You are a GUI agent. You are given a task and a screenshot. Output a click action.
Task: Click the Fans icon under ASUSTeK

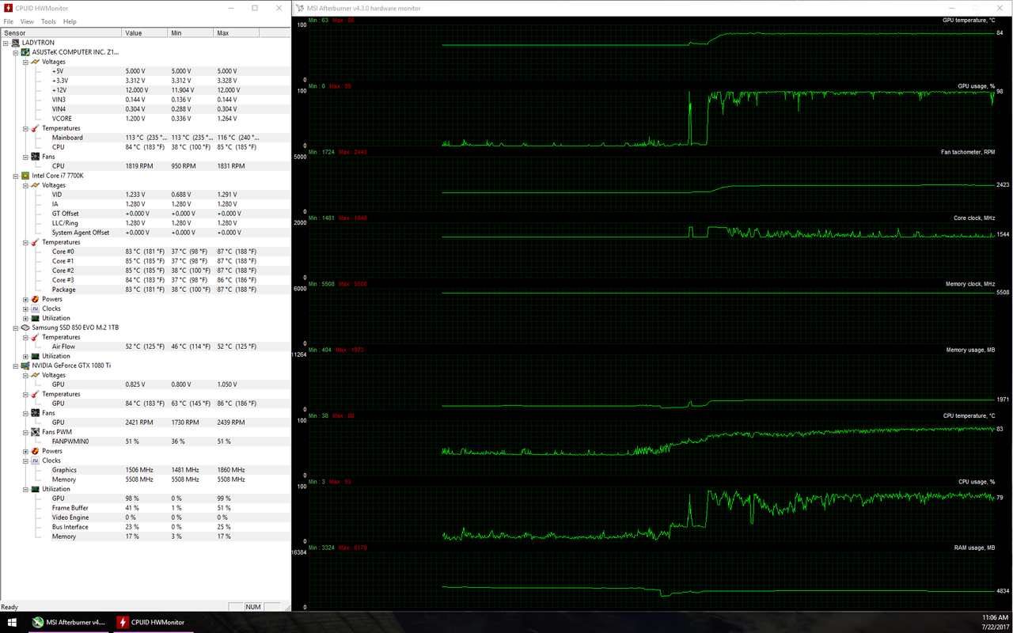35,157
